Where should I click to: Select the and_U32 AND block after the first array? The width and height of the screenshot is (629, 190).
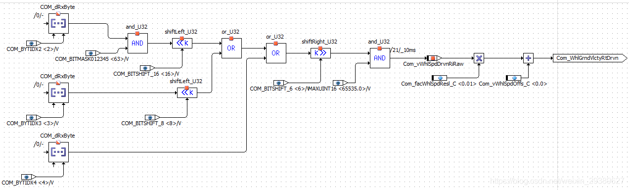click(x=137, y=43)
